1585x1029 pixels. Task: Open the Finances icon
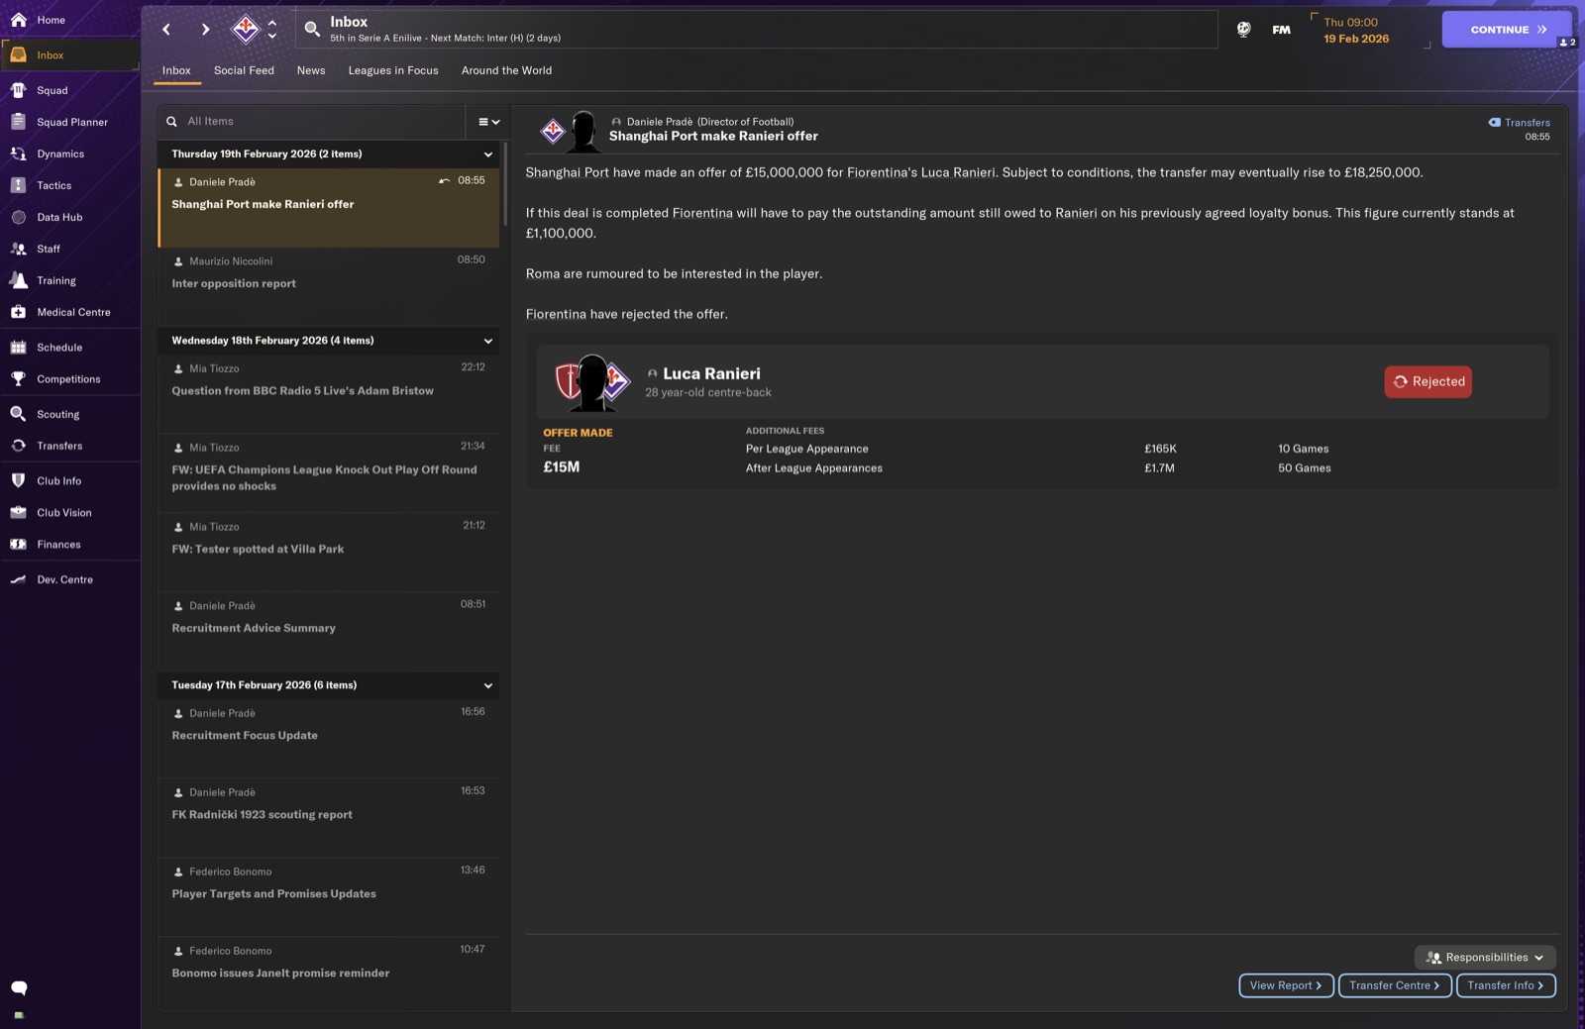pyautogui.click(x=18, y=544)
